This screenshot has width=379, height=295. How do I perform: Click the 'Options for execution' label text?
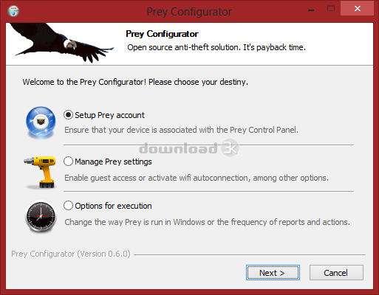coord(113,206)
